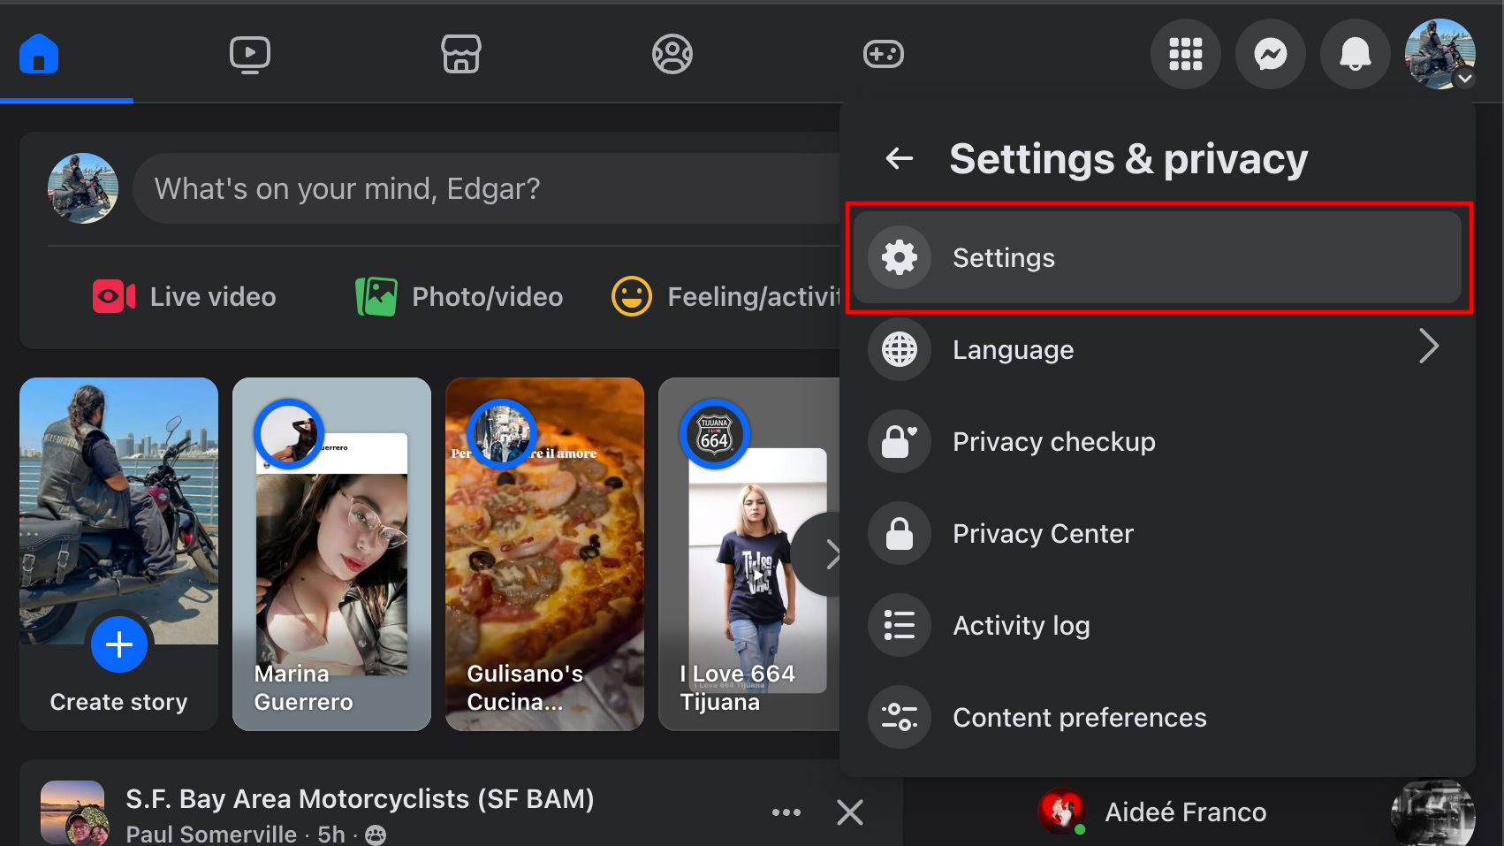Add a Photo/video to a post

pyautogui.click(x=460, y=296)
